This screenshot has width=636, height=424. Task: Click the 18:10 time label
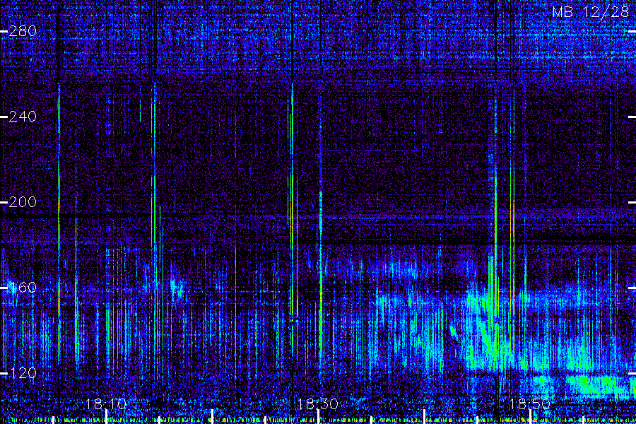click(x=106, y=404)
